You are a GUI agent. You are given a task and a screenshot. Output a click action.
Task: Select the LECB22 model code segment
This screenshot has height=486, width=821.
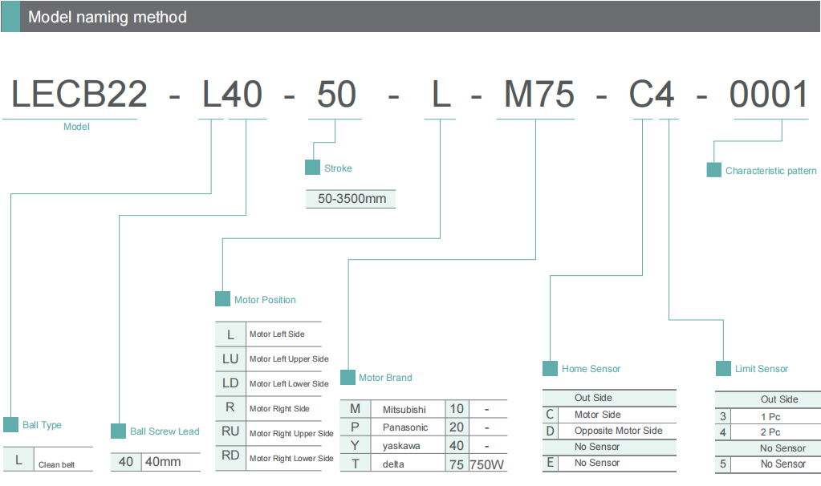click(79, 95)
